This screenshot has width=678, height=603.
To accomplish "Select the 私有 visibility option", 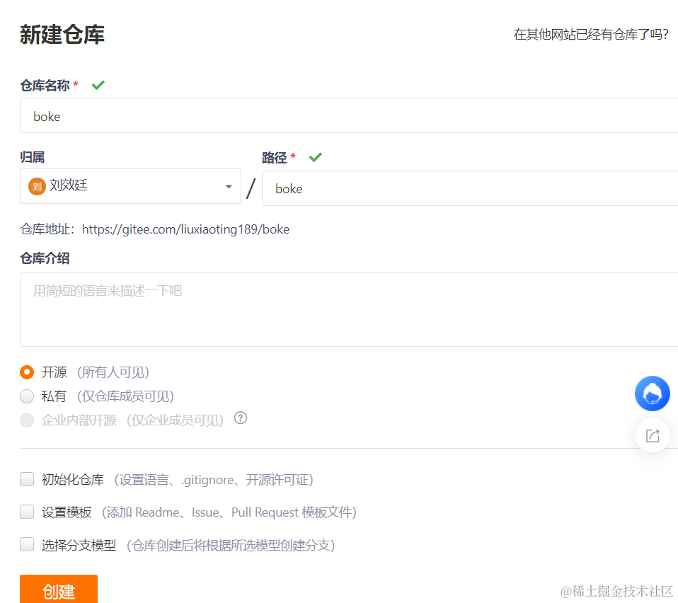I will pyautogui.click(x=26, y=396).
